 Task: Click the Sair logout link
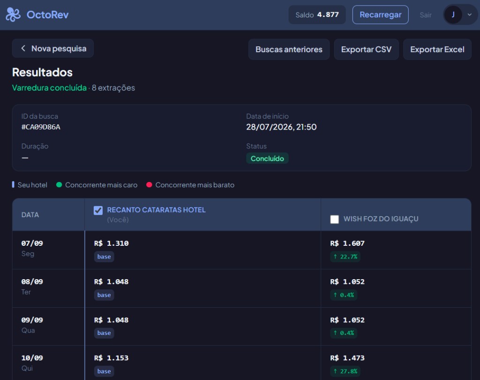[x=426, y=15]
